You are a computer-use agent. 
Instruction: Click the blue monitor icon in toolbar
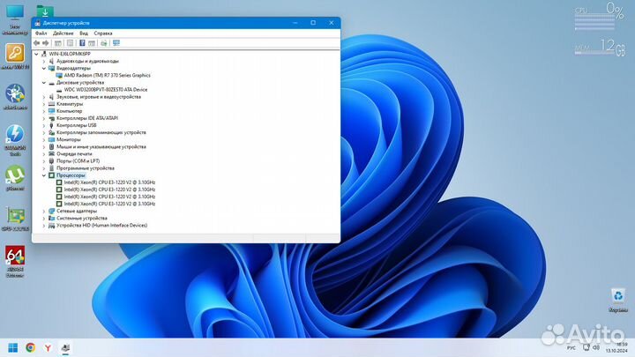tap(116, 43)
